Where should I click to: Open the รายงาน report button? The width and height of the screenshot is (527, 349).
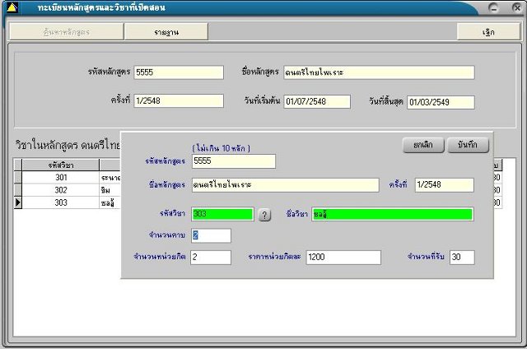[x=166, y=32]
